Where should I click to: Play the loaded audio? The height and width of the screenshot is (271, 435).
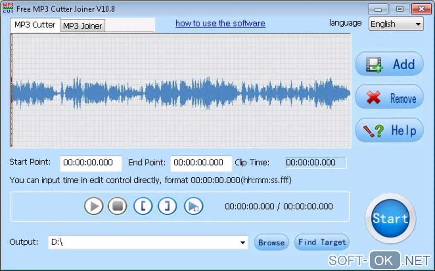click(94, 206)
